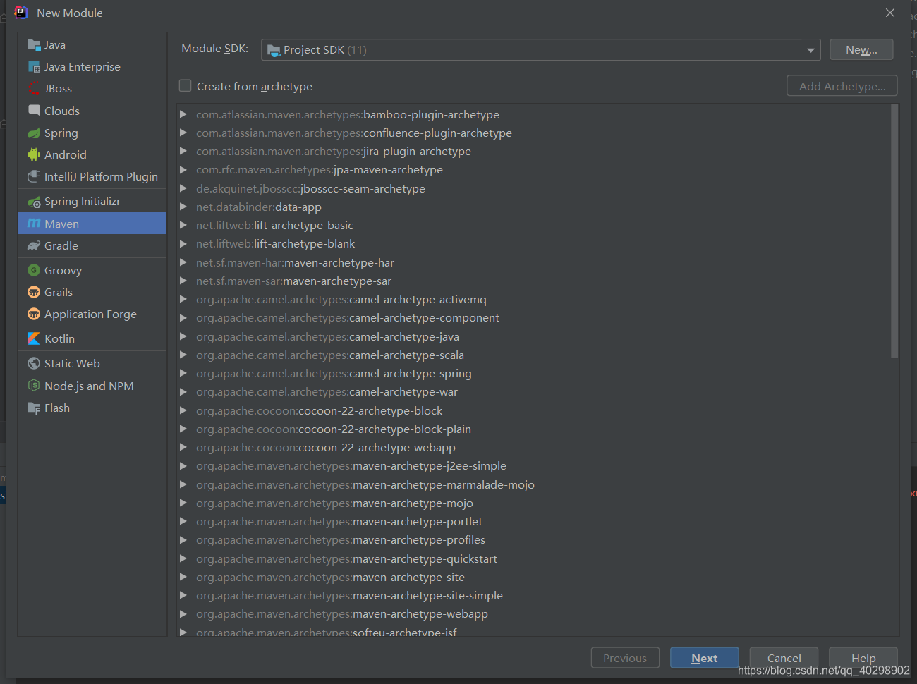Expand maven-archetype-webapp node
Screen dimensions: 917x684
(183, 613)
